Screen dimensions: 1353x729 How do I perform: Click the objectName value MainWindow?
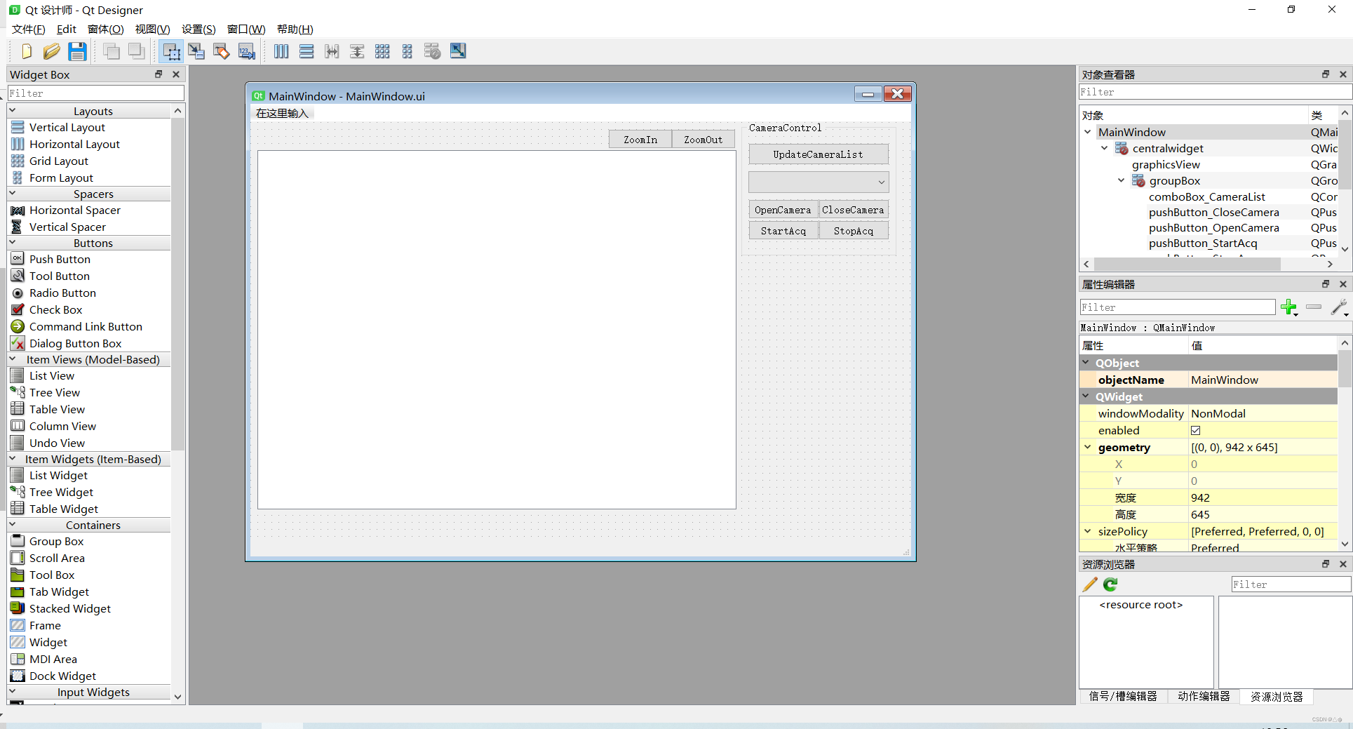(1225, 380)
